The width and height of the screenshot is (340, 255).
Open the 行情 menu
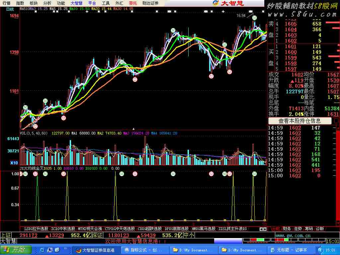(x=7, y=3)
